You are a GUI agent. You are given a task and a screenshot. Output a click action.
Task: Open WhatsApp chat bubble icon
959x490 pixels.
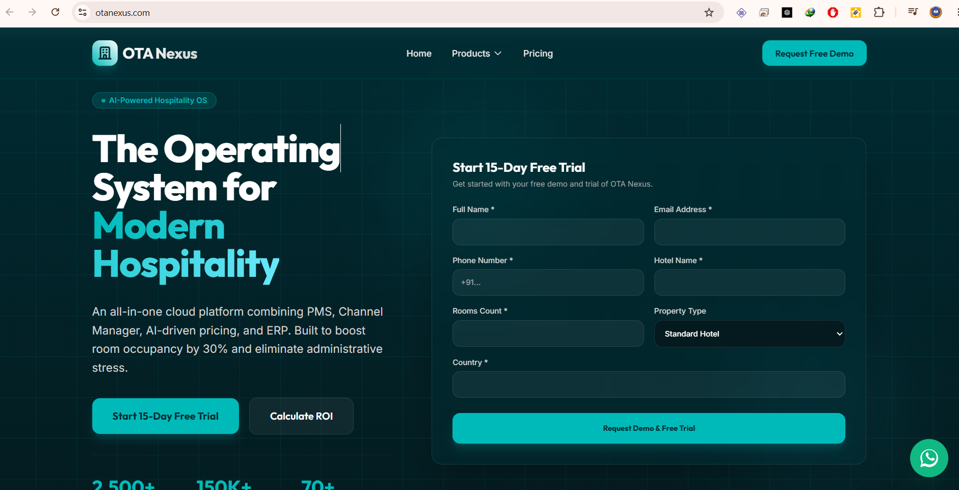tap(929, 458)
